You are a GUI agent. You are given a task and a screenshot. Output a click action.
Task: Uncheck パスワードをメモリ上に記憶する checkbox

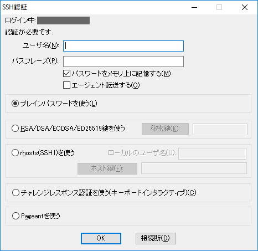click(x=66, y=74)
